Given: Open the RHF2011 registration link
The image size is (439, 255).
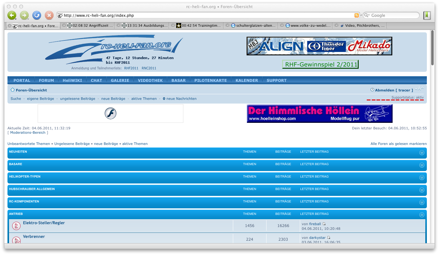Looking at the screenshot, I should pos(131,68).
